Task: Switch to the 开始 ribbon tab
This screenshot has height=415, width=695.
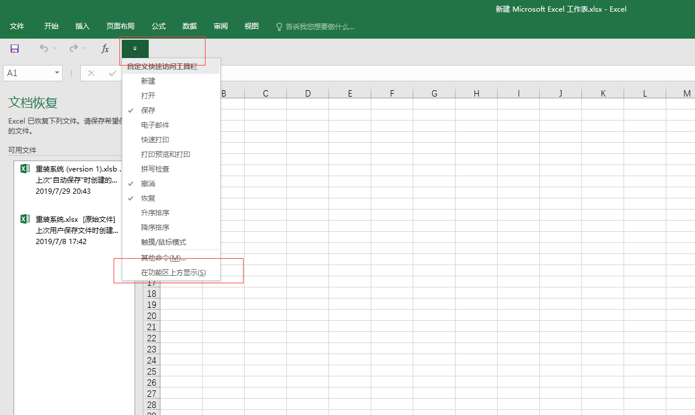Action: click(52, 26)
